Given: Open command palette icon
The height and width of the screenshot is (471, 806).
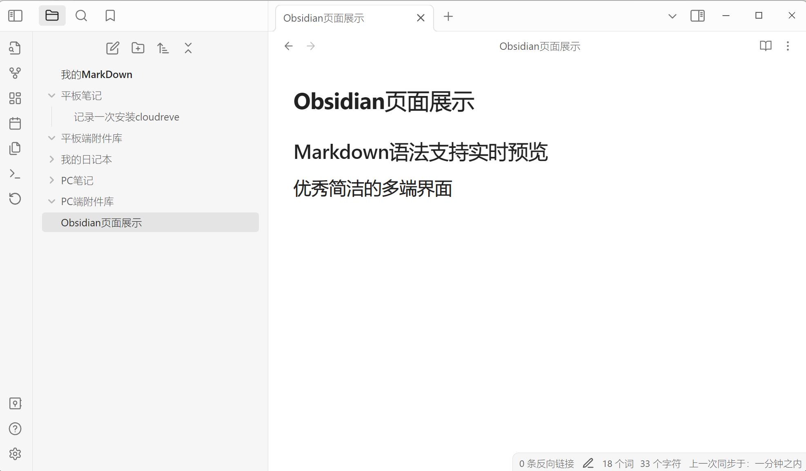Looking at the screenshot, I should (x=15, y=174).
